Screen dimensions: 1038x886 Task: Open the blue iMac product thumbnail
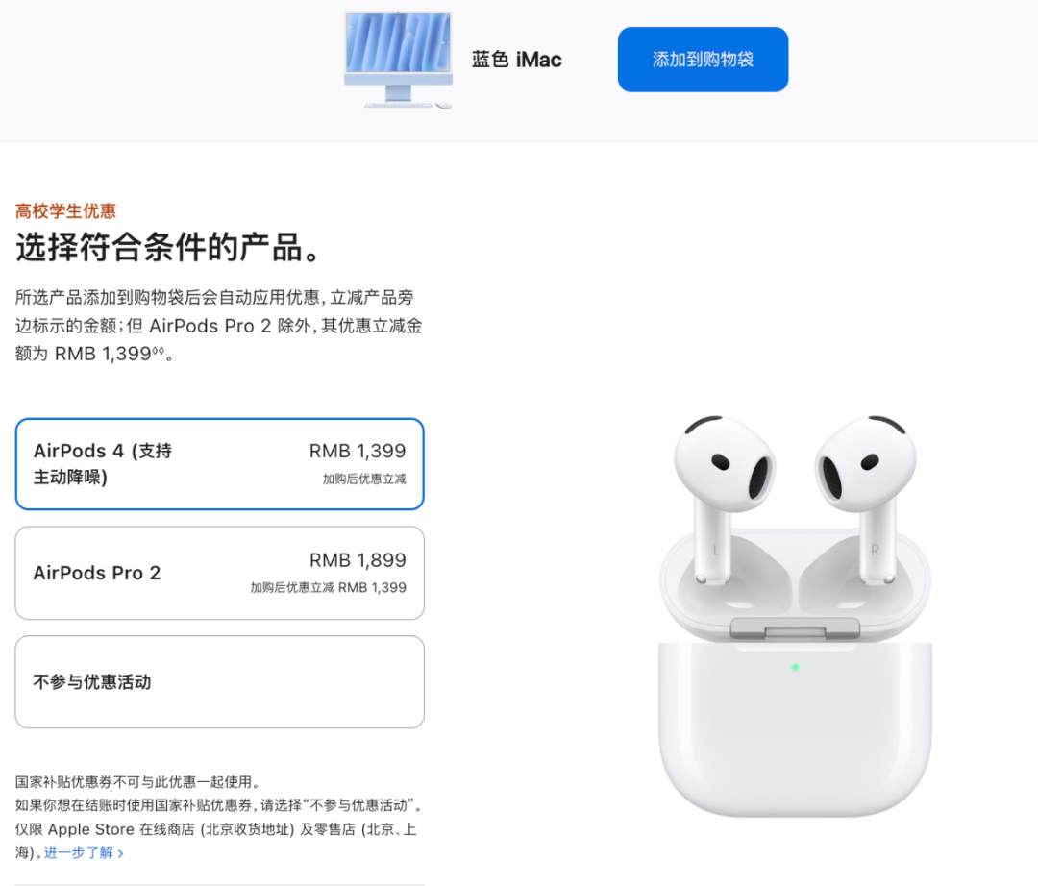399,60
